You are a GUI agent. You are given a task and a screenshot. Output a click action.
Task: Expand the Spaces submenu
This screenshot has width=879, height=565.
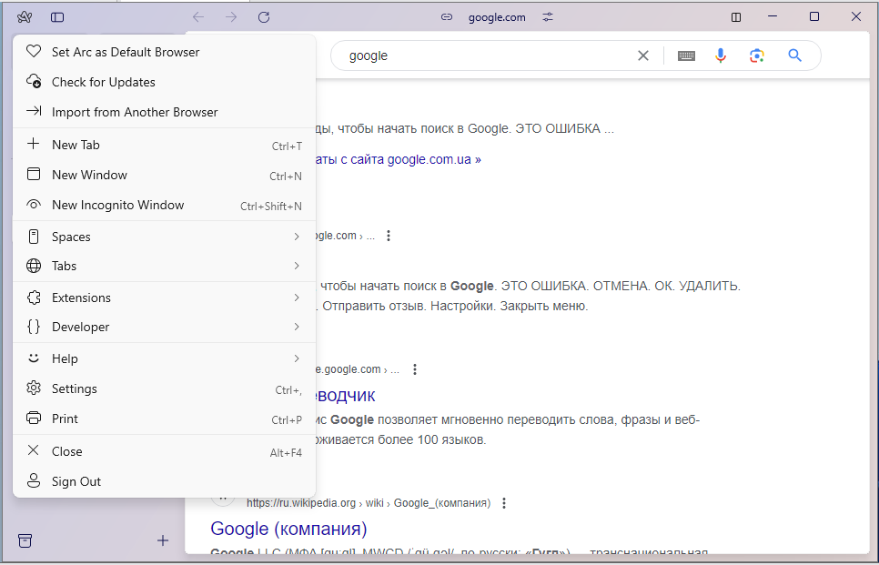[x=165, y=237]
